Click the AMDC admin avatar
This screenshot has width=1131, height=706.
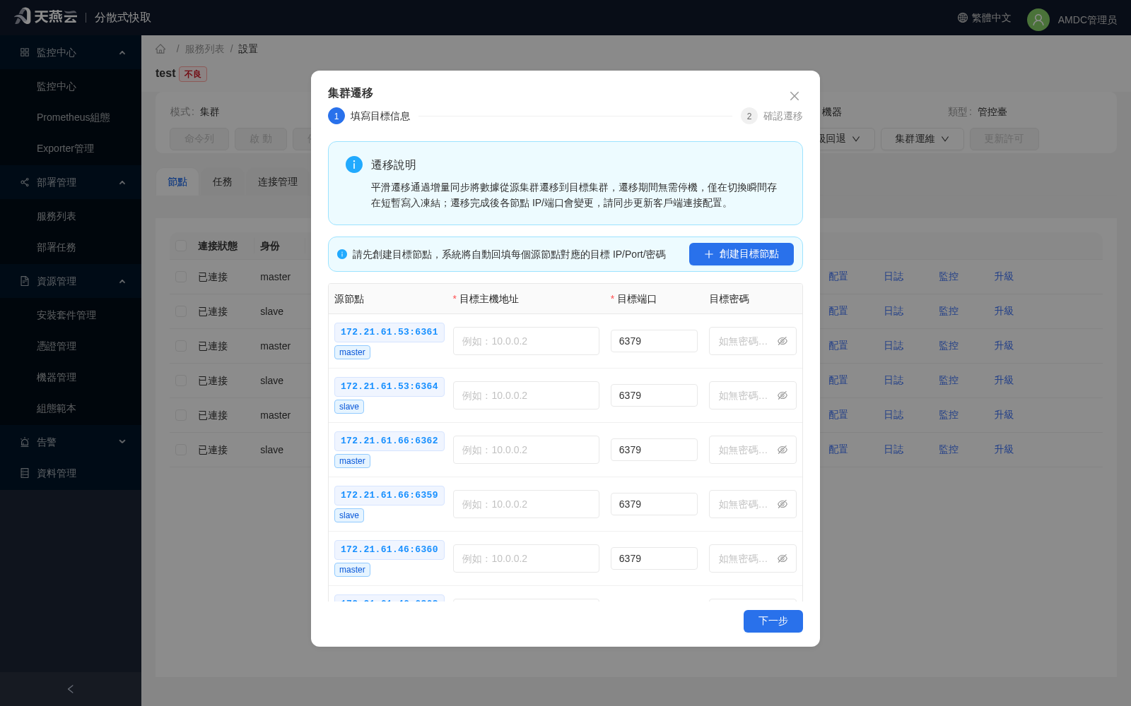(1038, 20)
